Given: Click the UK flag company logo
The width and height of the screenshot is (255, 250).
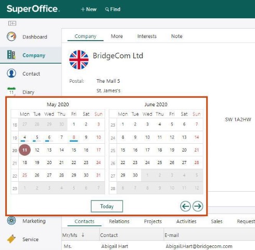Looking at the screenshot, I should pos(79,60).
